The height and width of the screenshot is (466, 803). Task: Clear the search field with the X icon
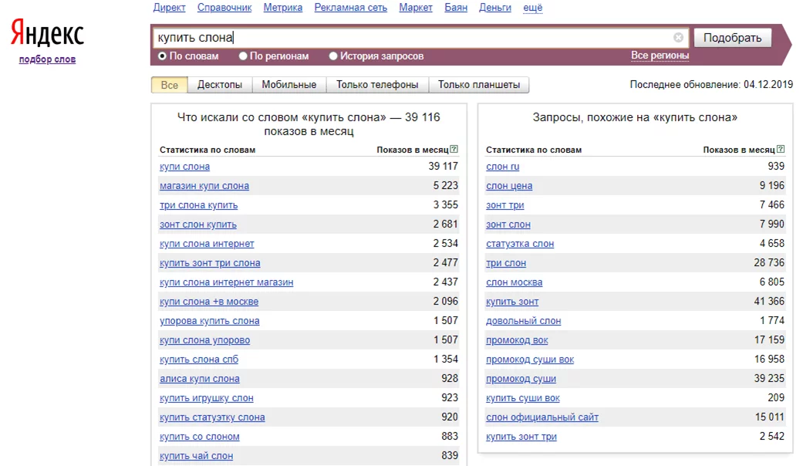pos(678,37)
